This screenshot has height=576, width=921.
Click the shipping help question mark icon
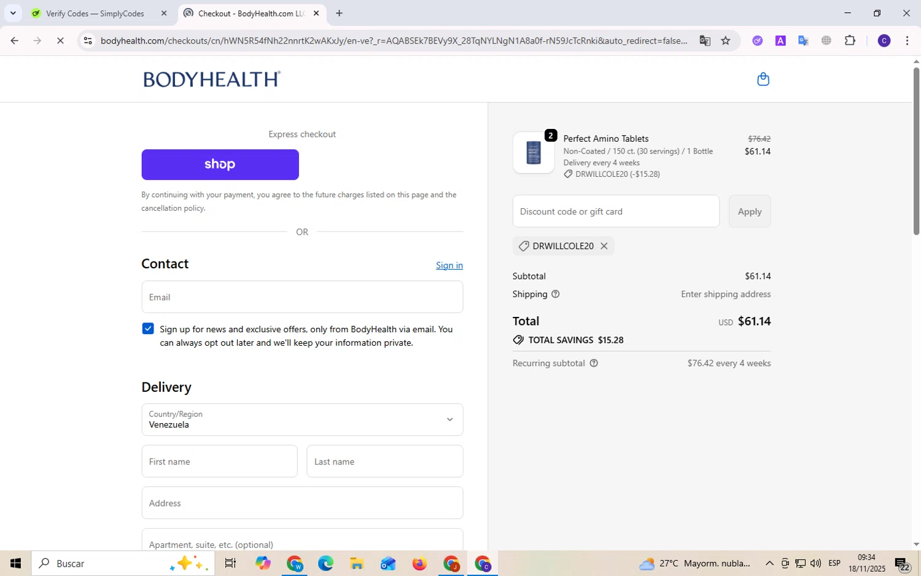(x=556, y=294)
